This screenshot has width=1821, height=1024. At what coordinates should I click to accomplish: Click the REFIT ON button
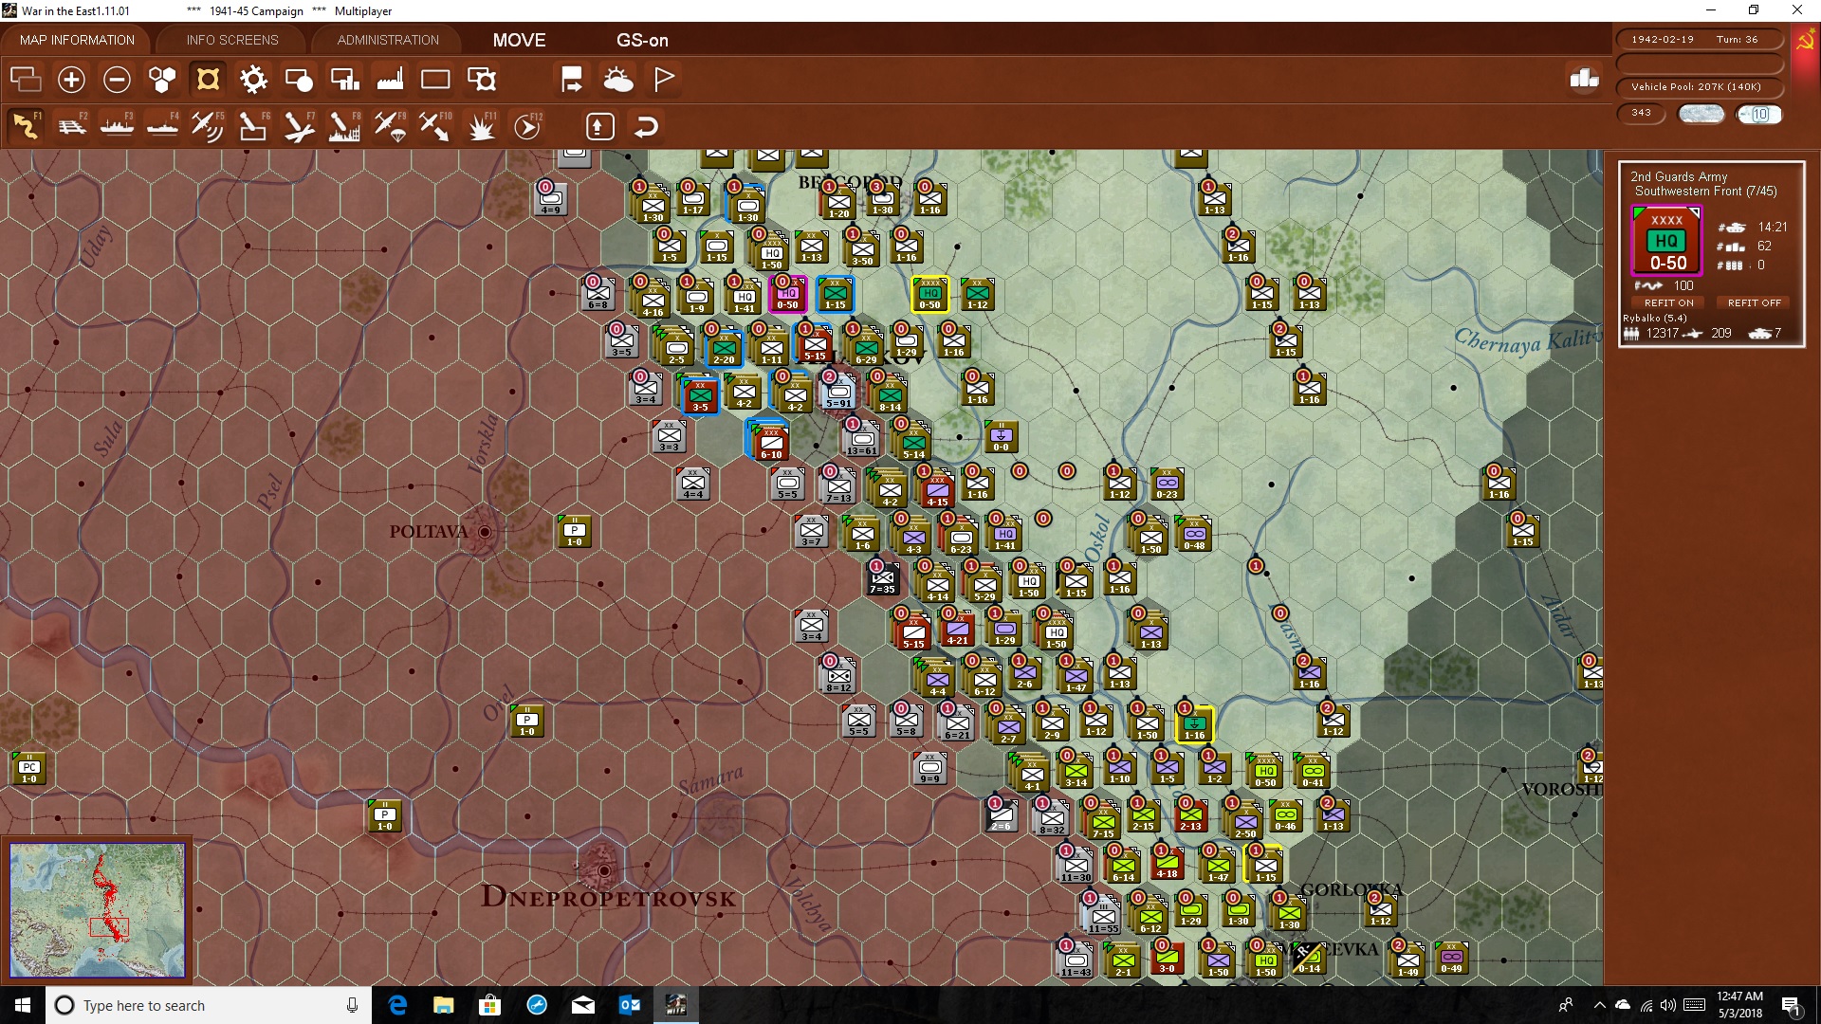(x=1668, y=302)
